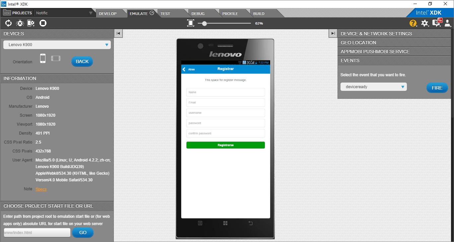Tap the phone home hardware key
Image resolution: width=454 pixels, height=242 pixels.
[x=225, y=223]
